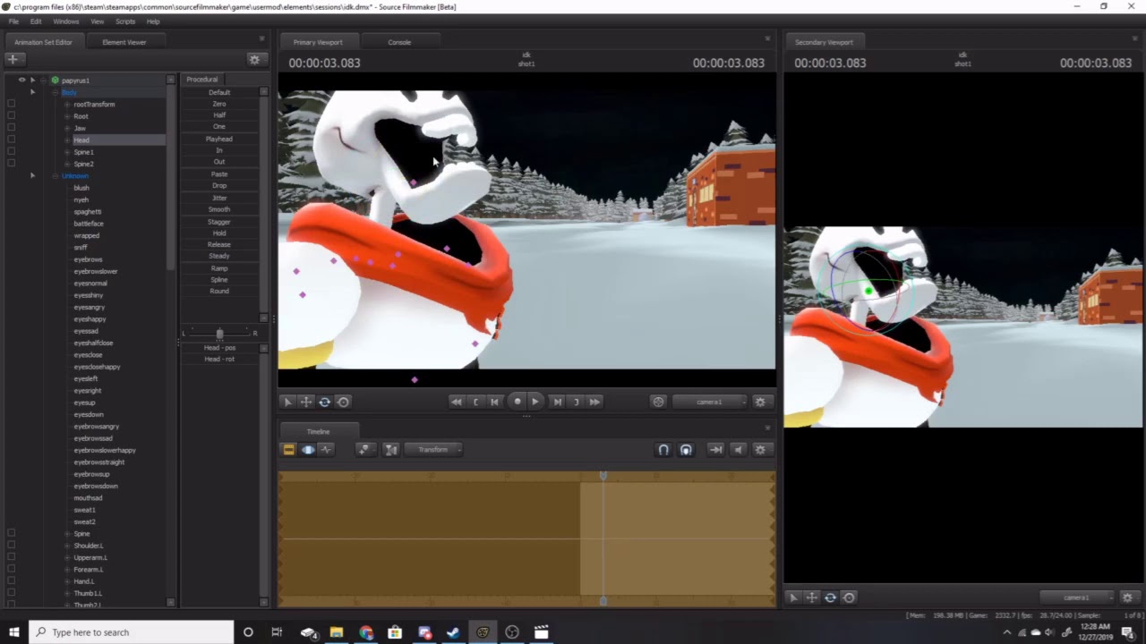Viewport: 1146px width, 644px height.
Task: Toggle auto-scroll arrow icon in timeline
Action: point(716,450)
